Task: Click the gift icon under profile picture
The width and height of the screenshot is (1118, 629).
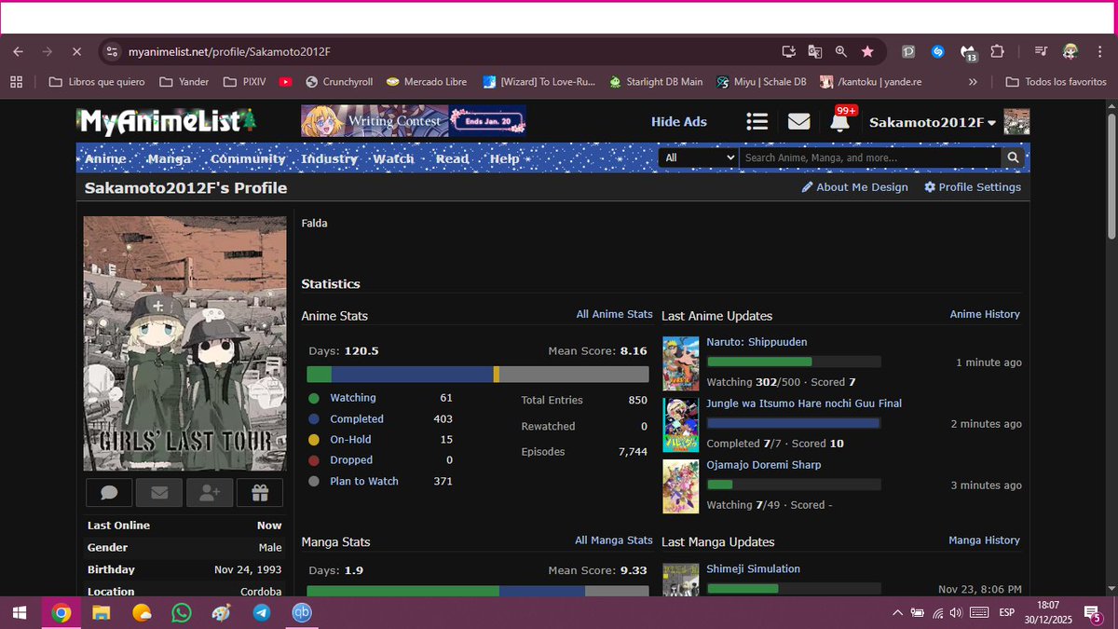Action: click(260, 492)
